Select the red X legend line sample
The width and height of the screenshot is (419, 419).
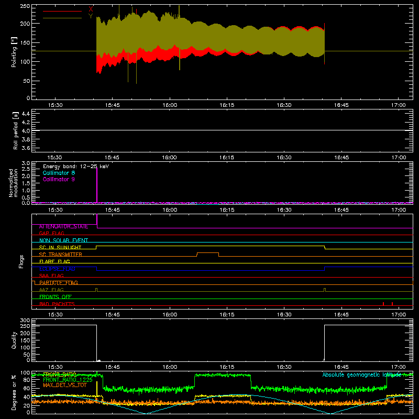click(62, 11)
